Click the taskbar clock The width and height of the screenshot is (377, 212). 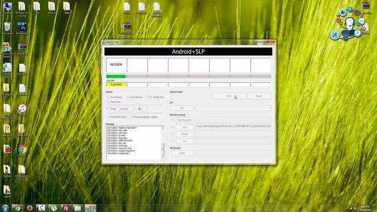tap(365, 208)
